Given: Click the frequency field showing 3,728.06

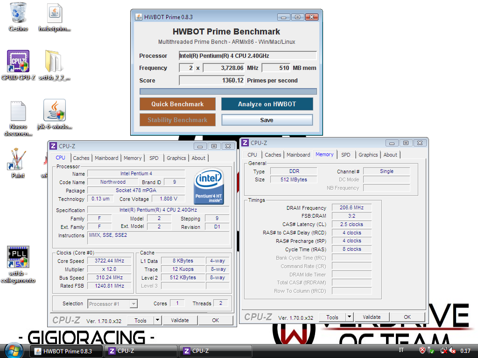Looking at the screenshot, I should (x=224, y=68).
